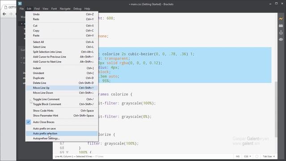Choose Toggle Line Comment
Image resolution: width=286 pixels, height=161 pixels.
click(62, 99)
